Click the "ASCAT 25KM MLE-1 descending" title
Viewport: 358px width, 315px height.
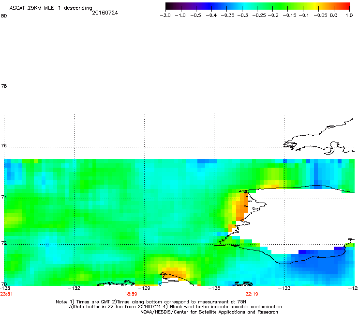click(51, 8)
